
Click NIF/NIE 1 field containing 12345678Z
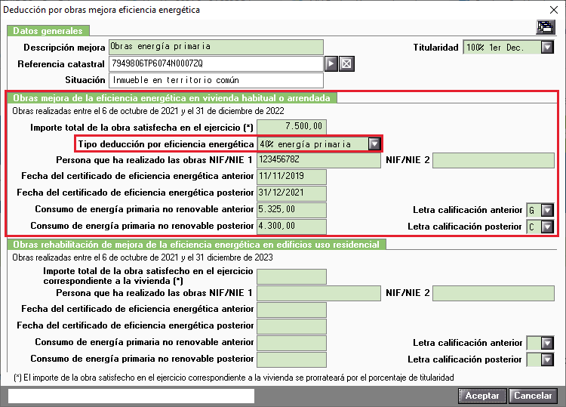pos(318,160)
